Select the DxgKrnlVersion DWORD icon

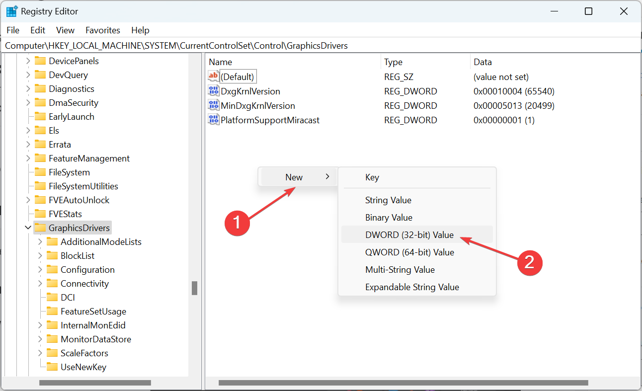pos(213,91)
